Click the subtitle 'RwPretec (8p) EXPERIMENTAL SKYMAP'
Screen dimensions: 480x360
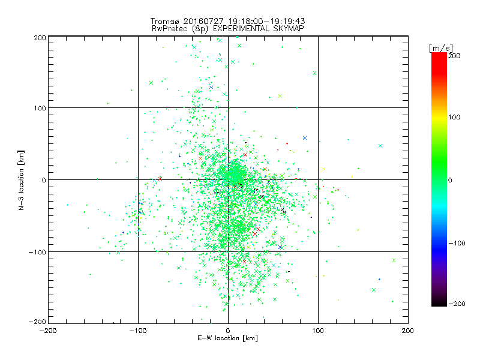228,28
